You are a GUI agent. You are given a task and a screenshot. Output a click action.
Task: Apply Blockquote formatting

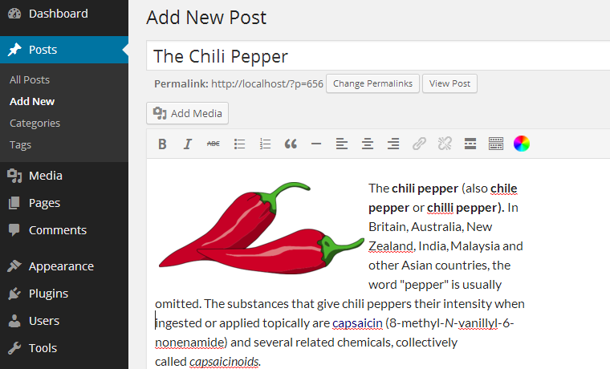291,144
